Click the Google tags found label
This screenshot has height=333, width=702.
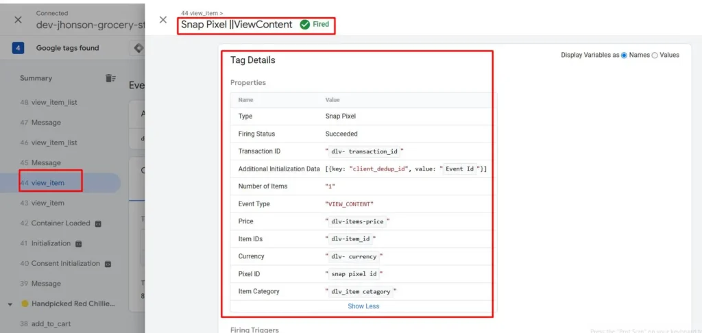[x=68, y=48]
